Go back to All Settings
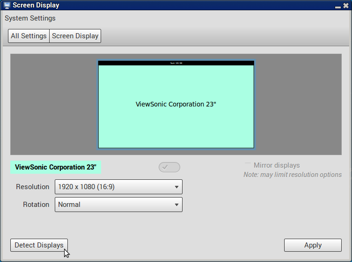This screenshot has height=262, width=352. click(29, 36)
